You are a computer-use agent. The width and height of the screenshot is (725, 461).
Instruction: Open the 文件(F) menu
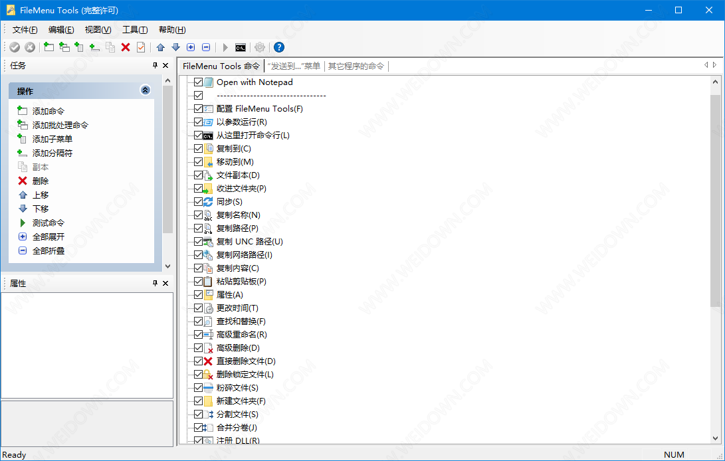(x=25, y=30)
